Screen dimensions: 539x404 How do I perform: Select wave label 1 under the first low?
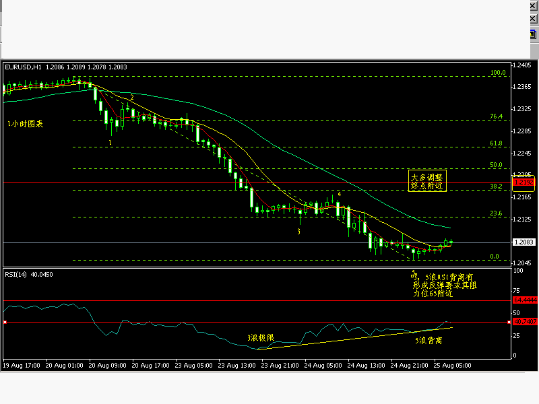(x=110, y=142)
